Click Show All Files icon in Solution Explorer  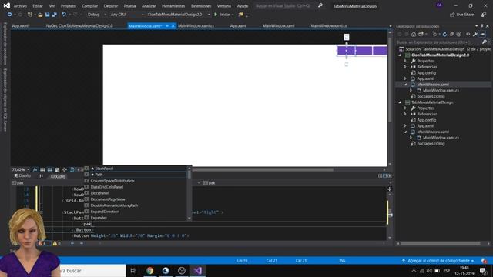pos(459,34)
